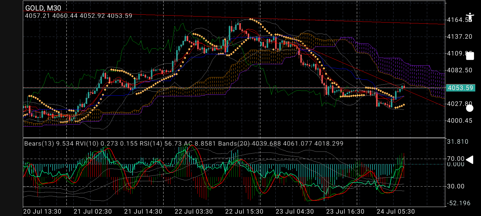Tap the RVI(10) 0.273 indicator label
This screenshot has width=481, height=216.
(97, 143)
